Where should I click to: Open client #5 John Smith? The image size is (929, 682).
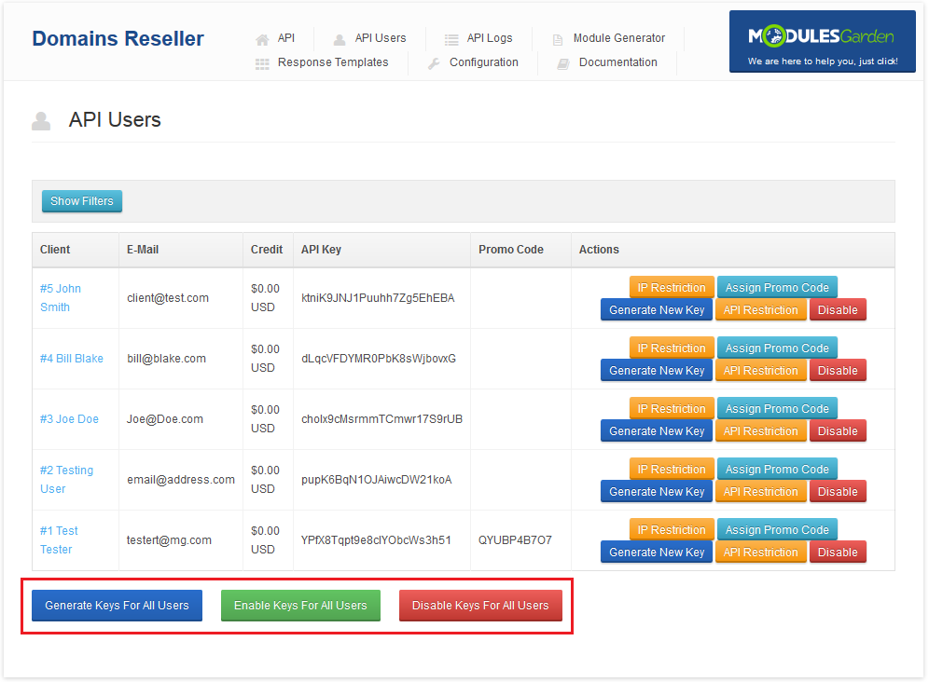(x=60, y=298)
